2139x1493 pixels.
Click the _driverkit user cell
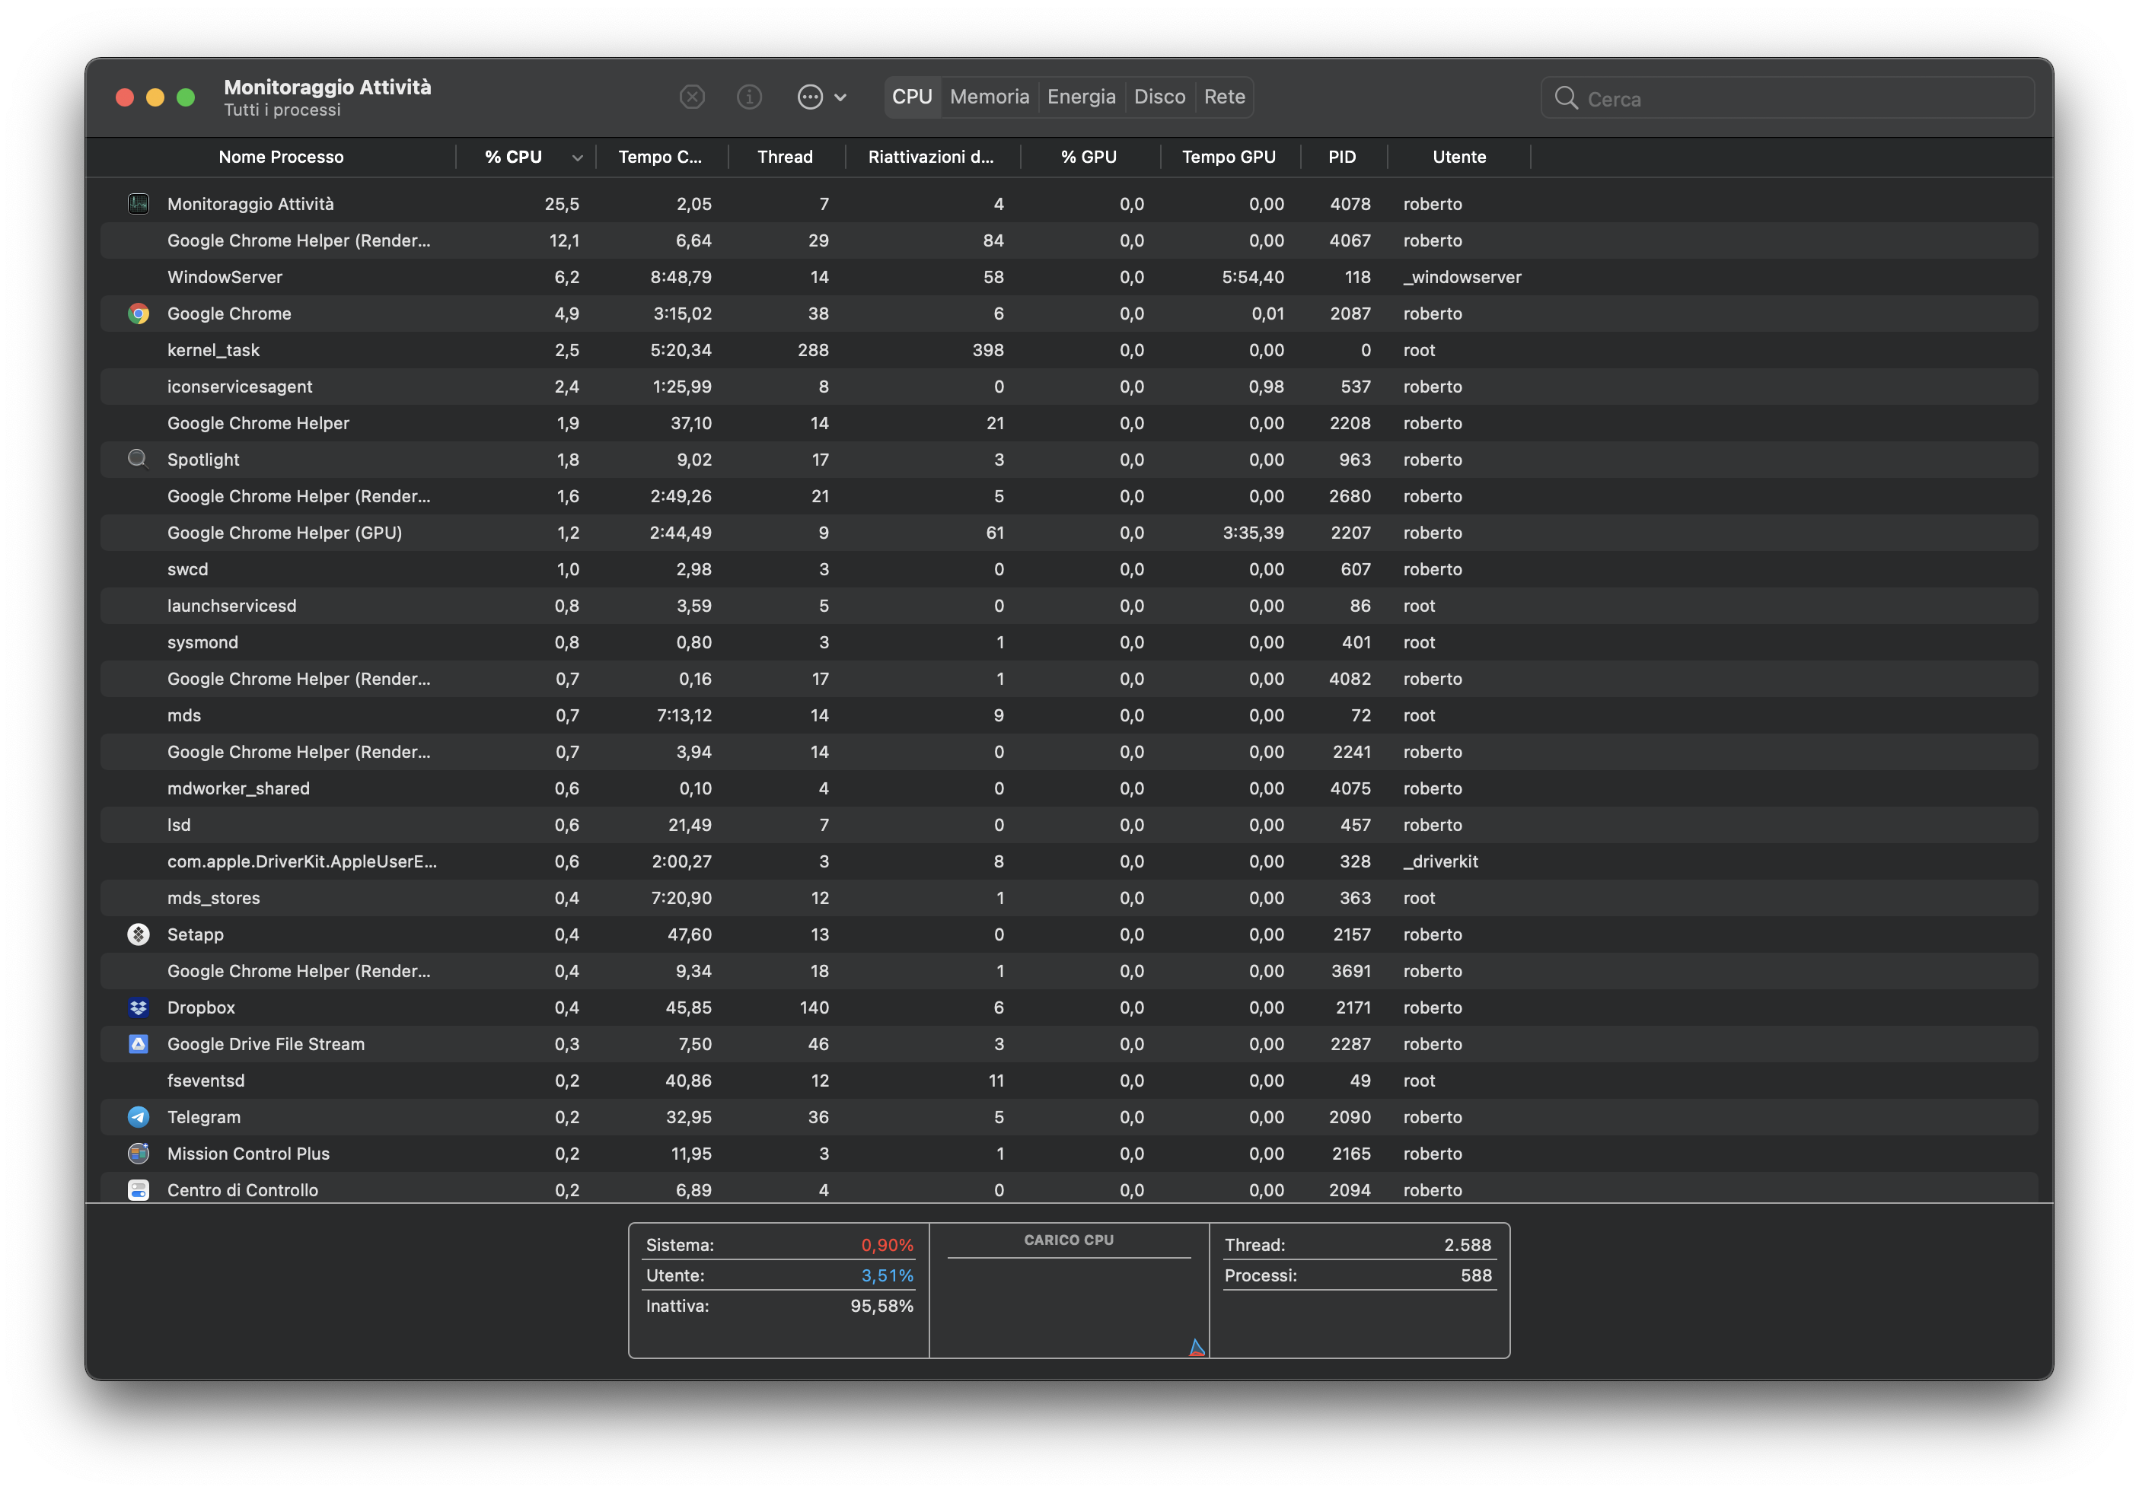(x=1440, y=861)
